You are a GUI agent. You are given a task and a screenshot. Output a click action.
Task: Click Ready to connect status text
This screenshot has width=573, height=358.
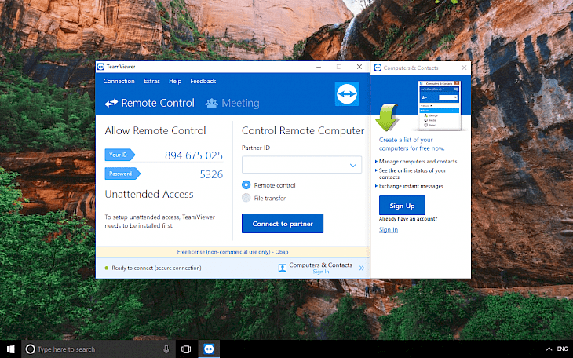coord(156,268)
